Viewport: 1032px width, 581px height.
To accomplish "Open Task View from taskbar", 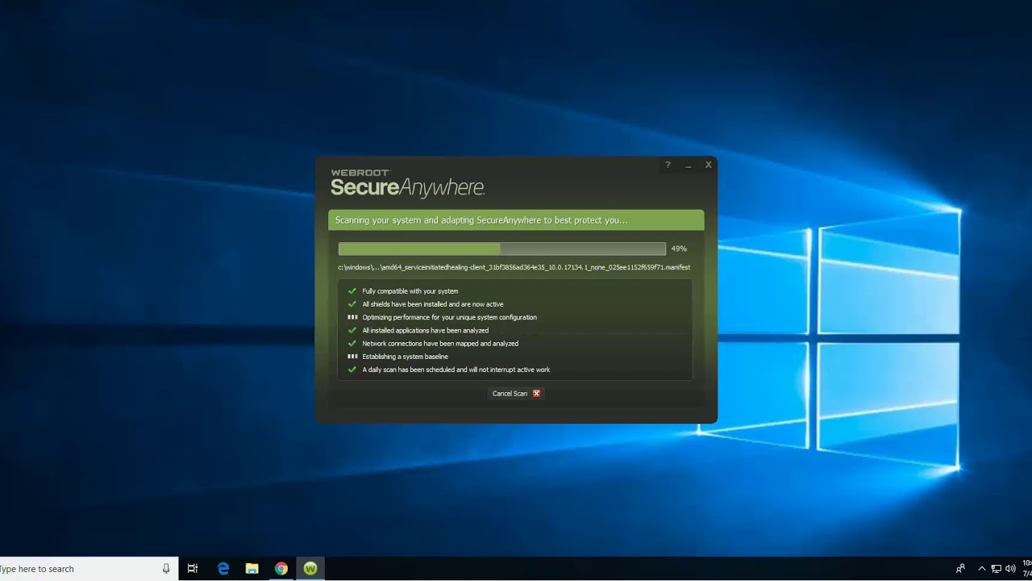I will point(193,569).
